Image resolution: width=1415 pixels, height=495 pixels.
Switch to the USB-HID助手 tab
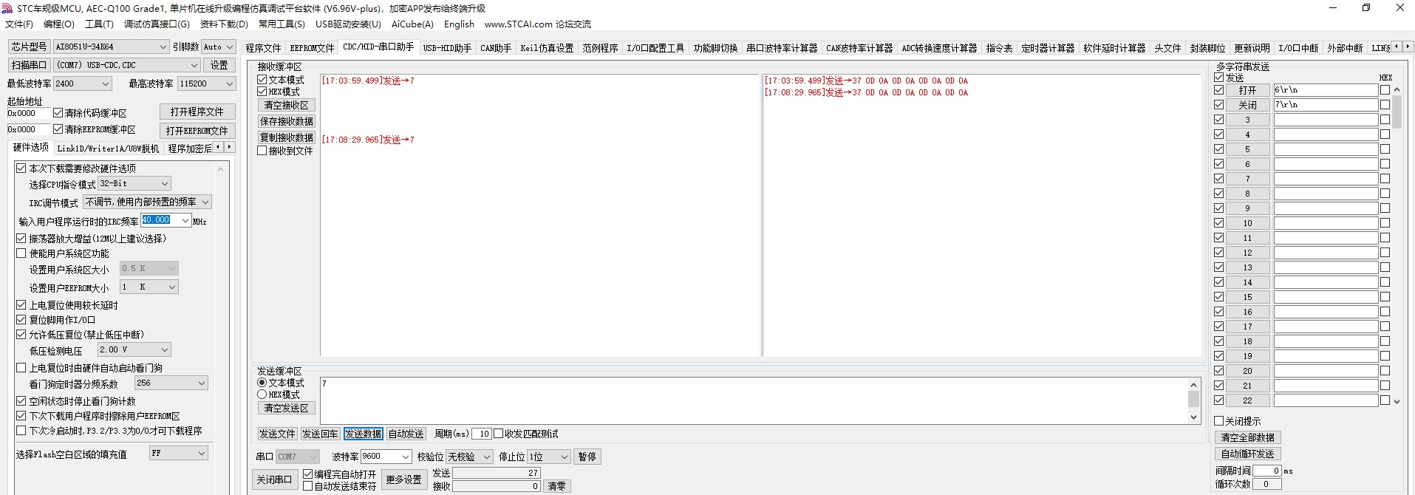pos(447,48)
